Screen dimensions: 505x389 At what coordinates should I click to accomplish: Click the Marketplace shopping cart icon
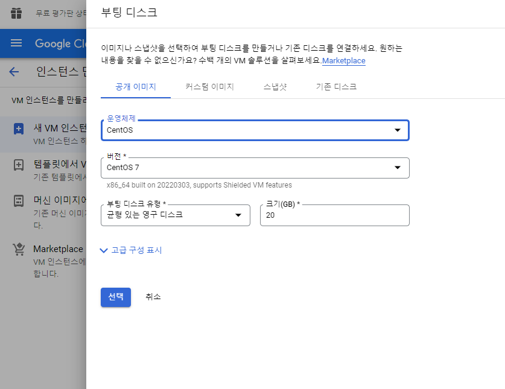point(19,249)
